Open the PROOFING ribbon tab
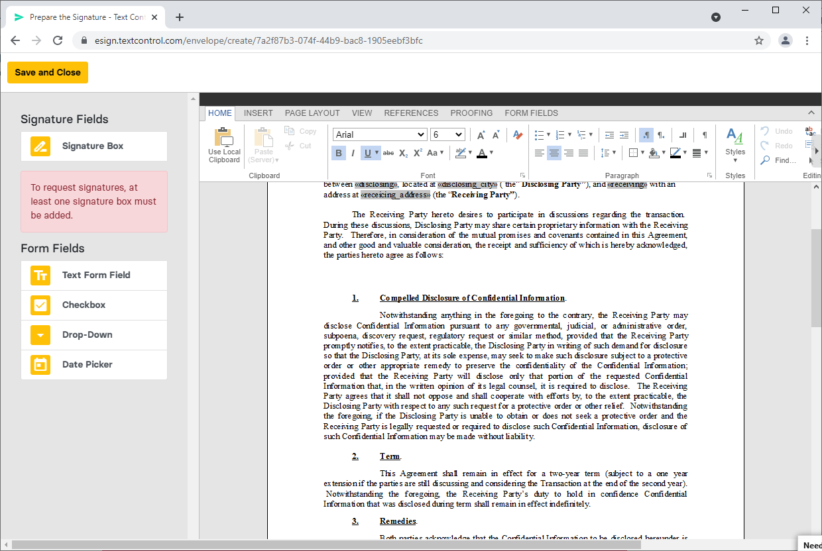The image size is (822, 551). [x=471, y=113]
